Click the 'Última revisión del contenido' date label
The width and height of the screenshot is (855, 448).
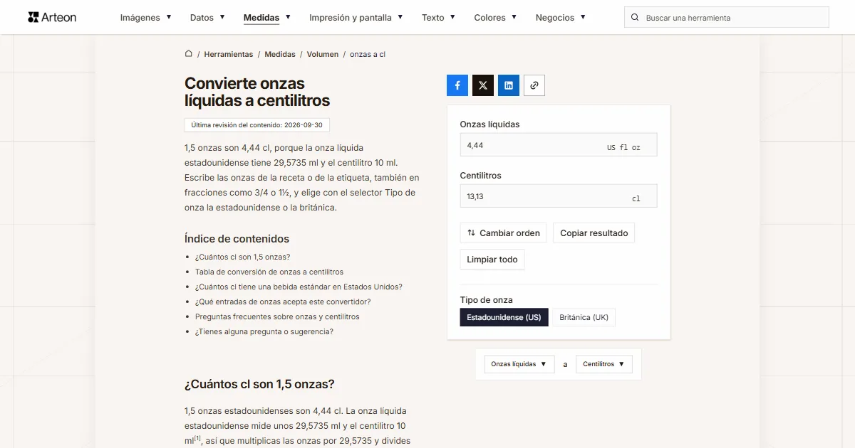pos(256,125)
